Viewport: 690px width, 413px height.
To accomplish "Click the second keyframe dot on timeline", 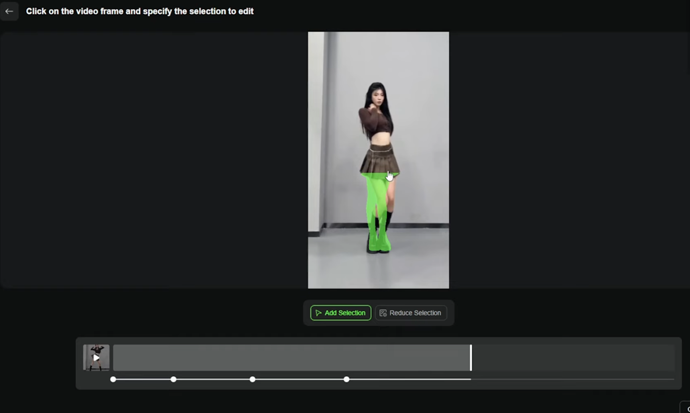I will coord(173,379).
